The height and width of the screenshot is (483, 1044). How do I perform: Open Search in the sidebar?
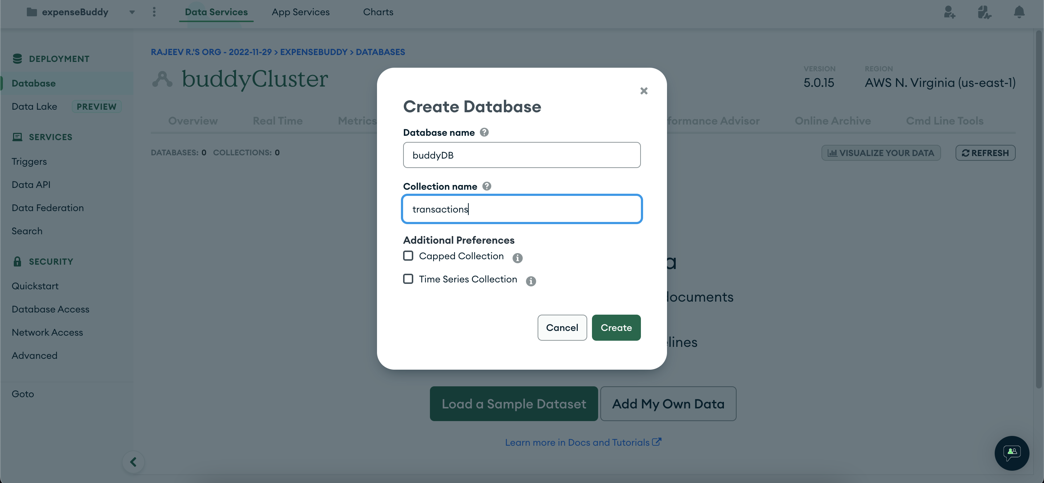pos(27,231)
